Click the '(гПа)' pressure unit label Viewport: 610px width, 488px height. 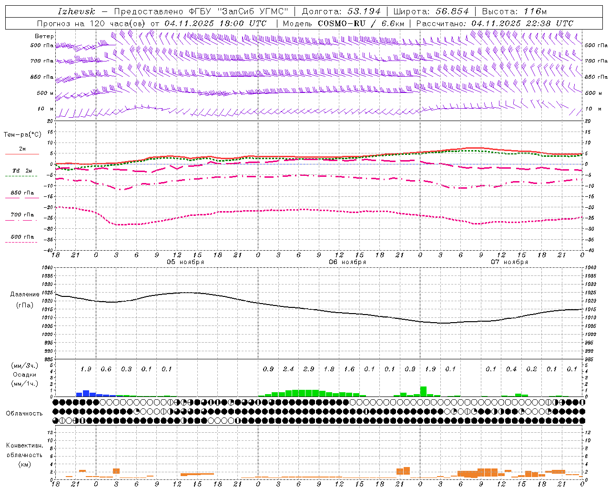[24, 305]
